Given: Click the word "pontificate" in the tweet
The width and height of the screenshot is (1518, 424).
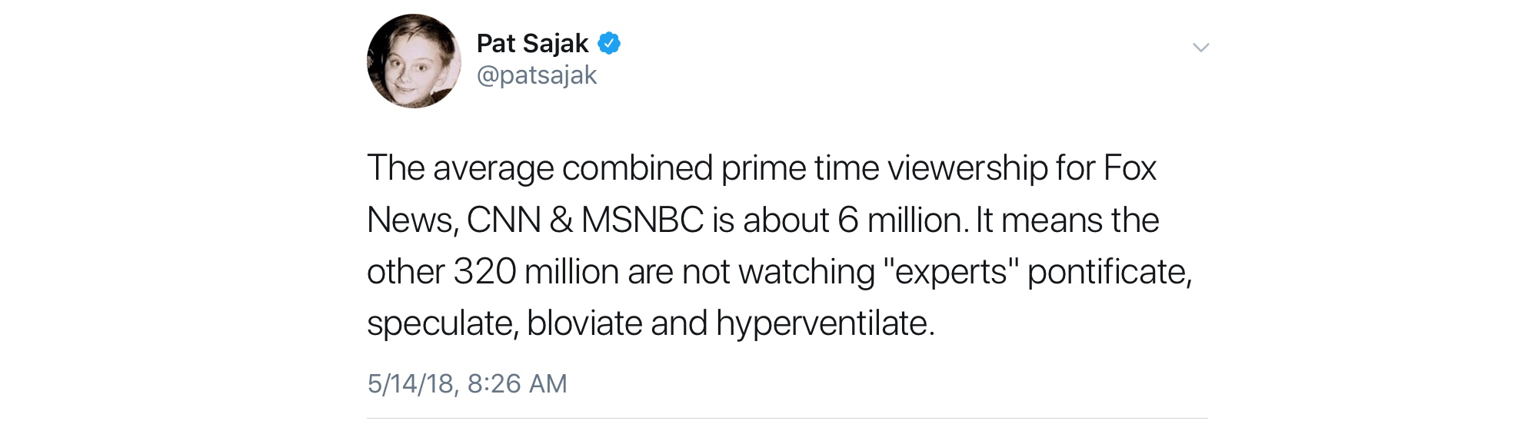Looking at the screenshot, I should (1108, 272).
